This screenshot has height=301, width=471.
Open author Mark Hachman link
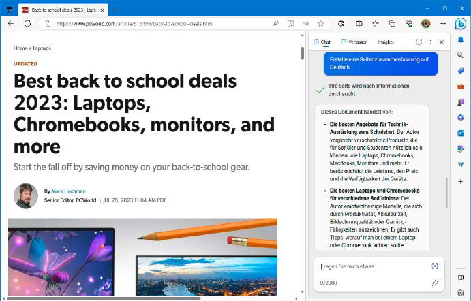68,191
